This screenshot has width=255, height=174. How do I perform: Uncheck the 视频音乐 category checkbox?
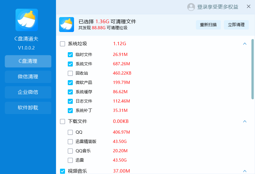[63, 171]
